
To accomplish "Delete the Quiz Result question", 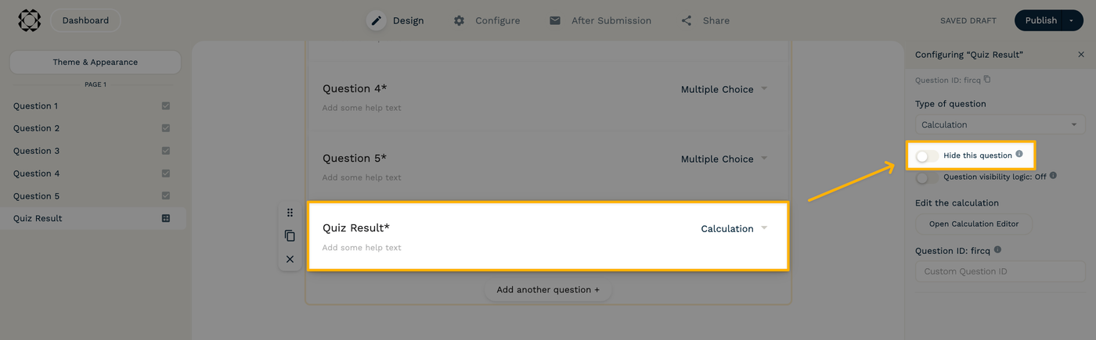I will tap(290, 259).
